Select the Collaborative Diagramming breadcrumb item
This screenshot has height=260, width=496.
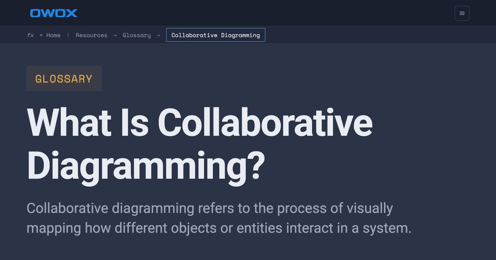(x=216, y=35)
